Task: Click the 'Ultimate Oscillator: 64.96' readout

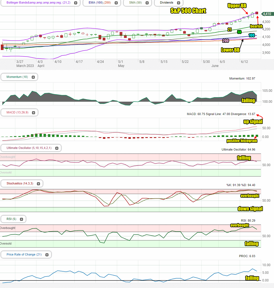Action: (238, 149)
